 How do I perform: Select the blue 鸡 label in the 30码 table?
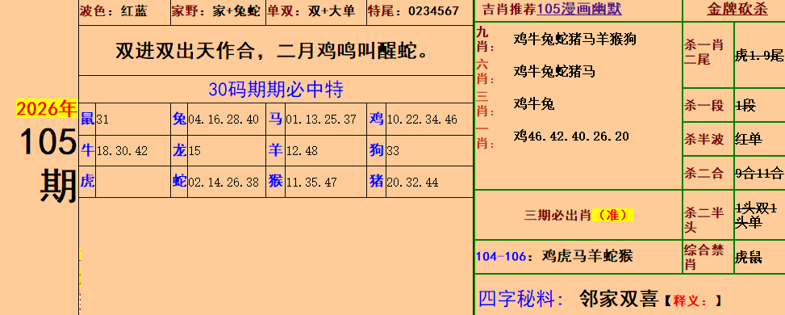coord(377,120)
